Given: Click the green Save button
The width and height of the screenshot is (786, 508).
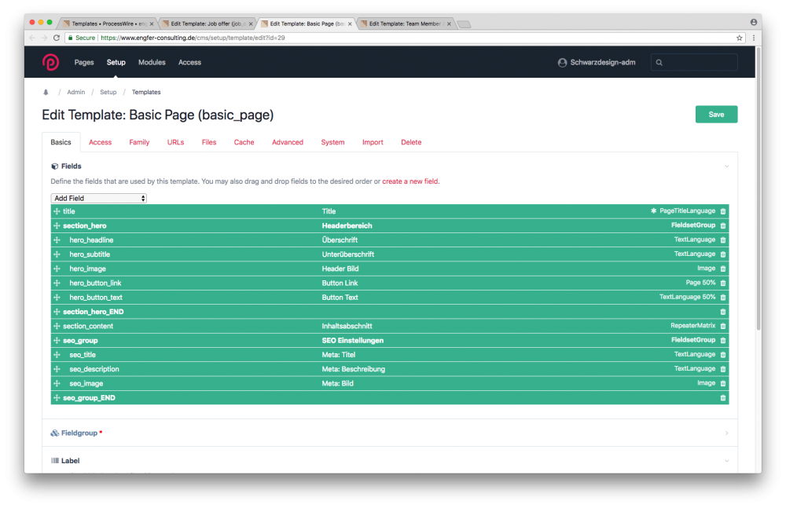Looking at the screenshot, I should tap(716, 115).
